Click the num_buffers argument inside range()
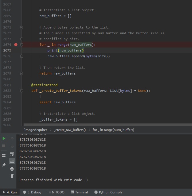Viewport: 192px width, 196px height. pyautogui.click(x=81, y=45)
